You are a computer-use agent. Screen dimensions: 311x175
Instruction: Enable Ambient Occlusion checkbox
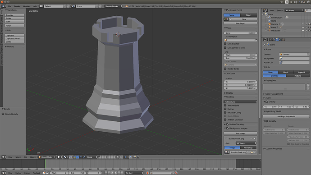[x=225, y=120]
